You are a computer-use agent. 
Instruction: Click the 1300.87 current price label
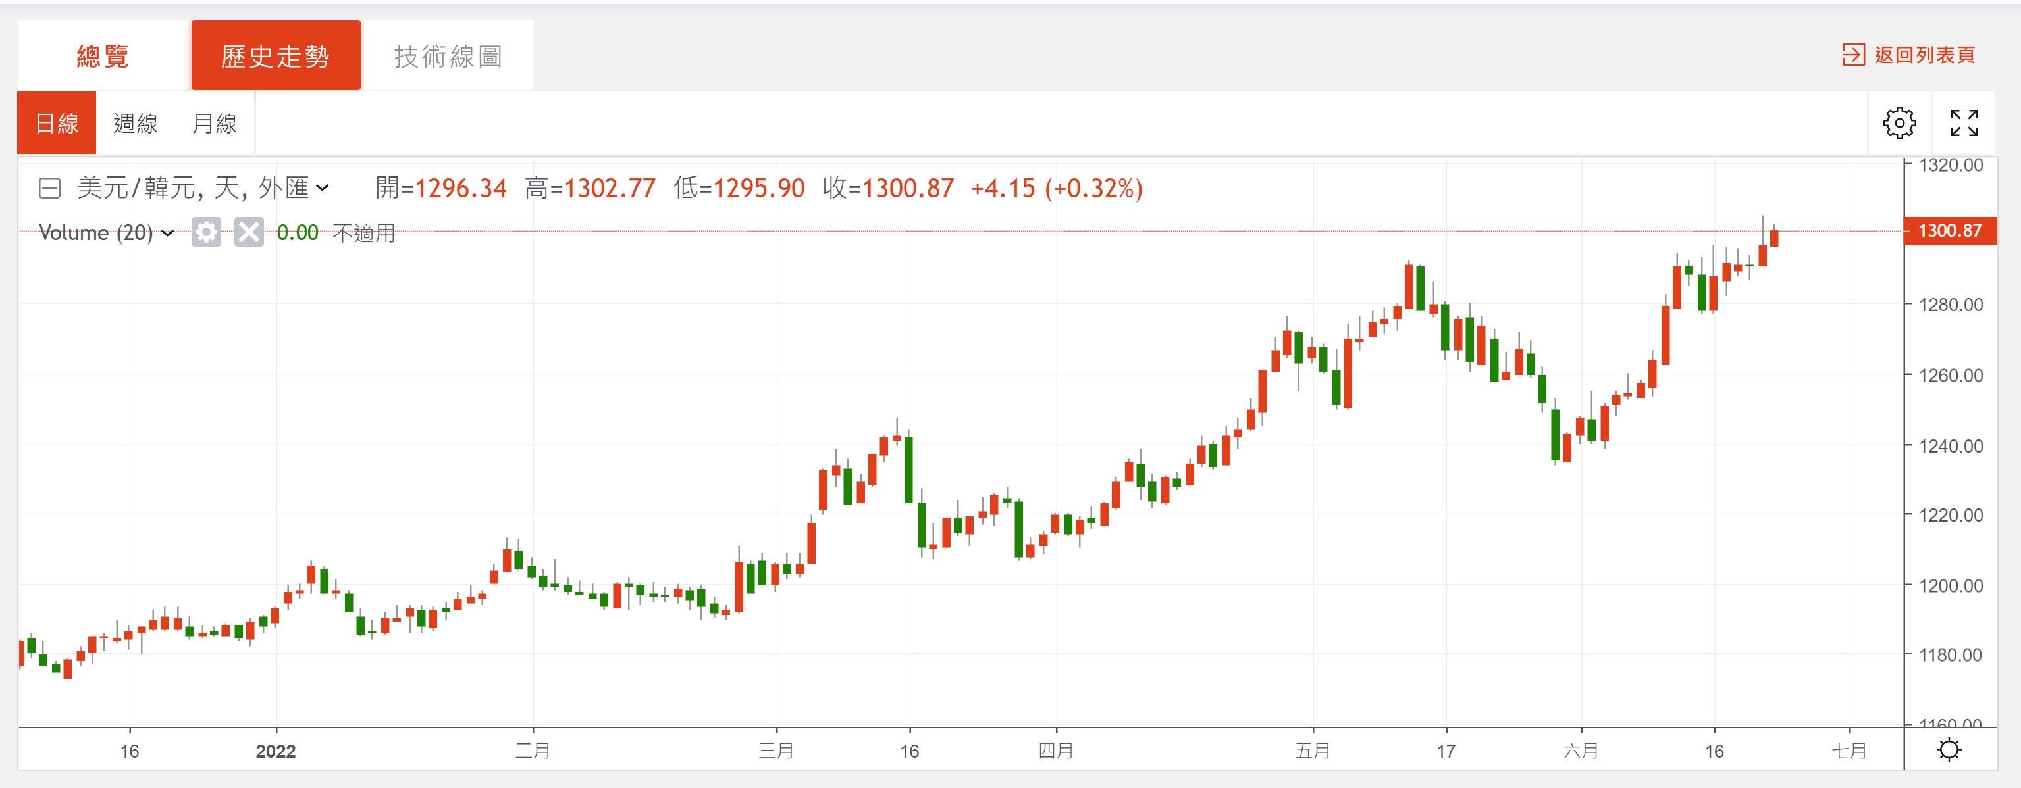click(x=1950, y=232)
